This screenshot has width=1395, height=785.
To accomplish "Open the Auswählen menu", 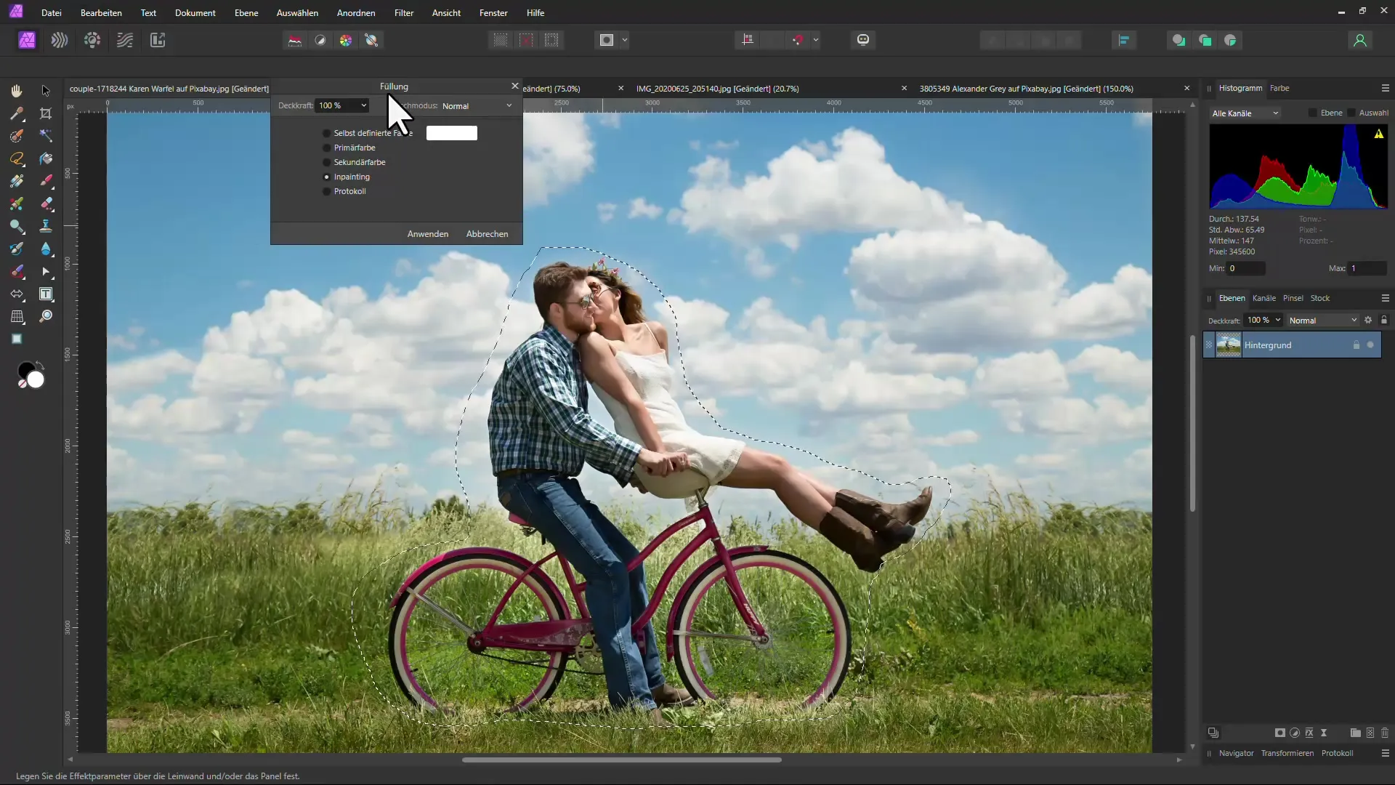I will [297, 13].
